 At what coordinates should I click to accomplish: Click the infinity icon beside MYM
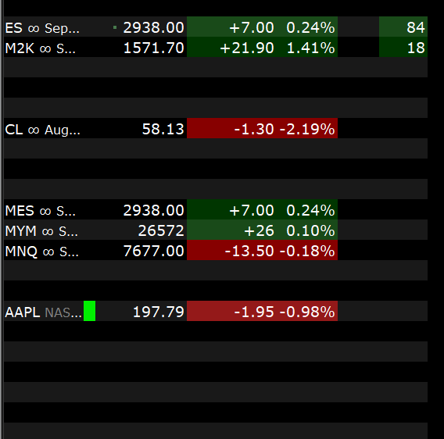[x=48, y=231]
